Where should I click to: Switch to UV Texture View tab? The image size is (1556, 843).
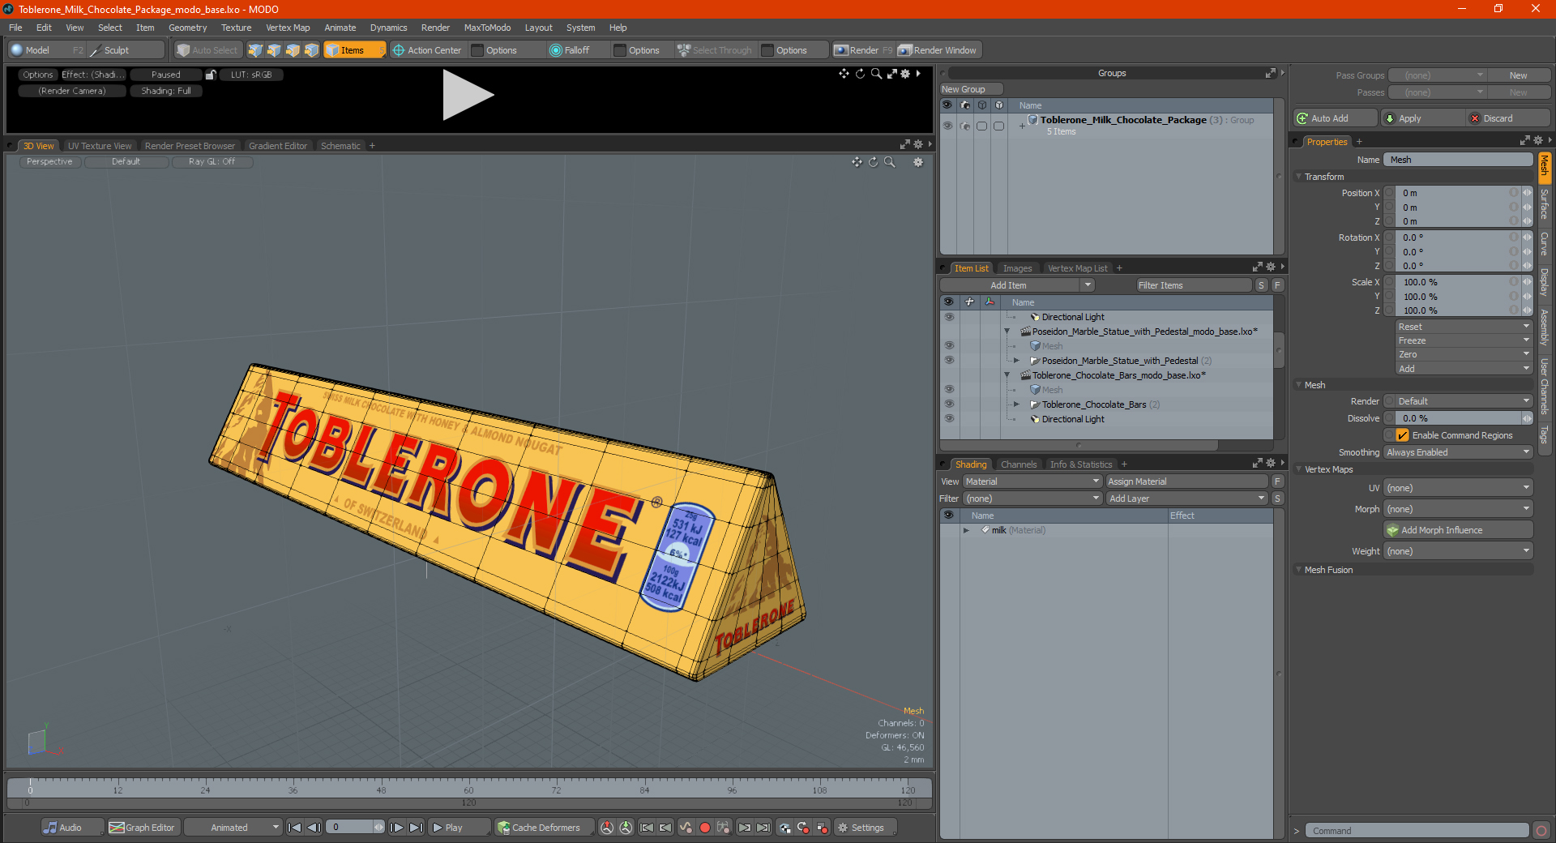100,146
